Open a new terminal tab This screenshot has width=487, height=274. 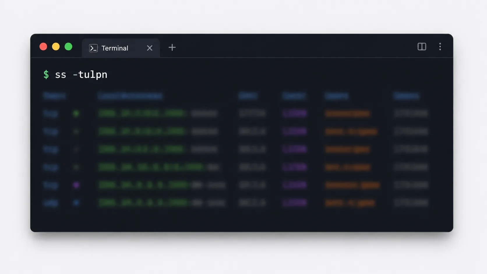coord(172,47)
